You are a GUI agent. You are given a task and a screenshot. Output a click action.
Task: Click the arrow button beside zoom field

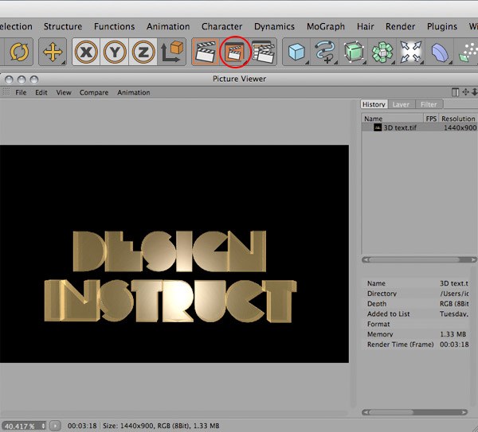tap(55, 426)
